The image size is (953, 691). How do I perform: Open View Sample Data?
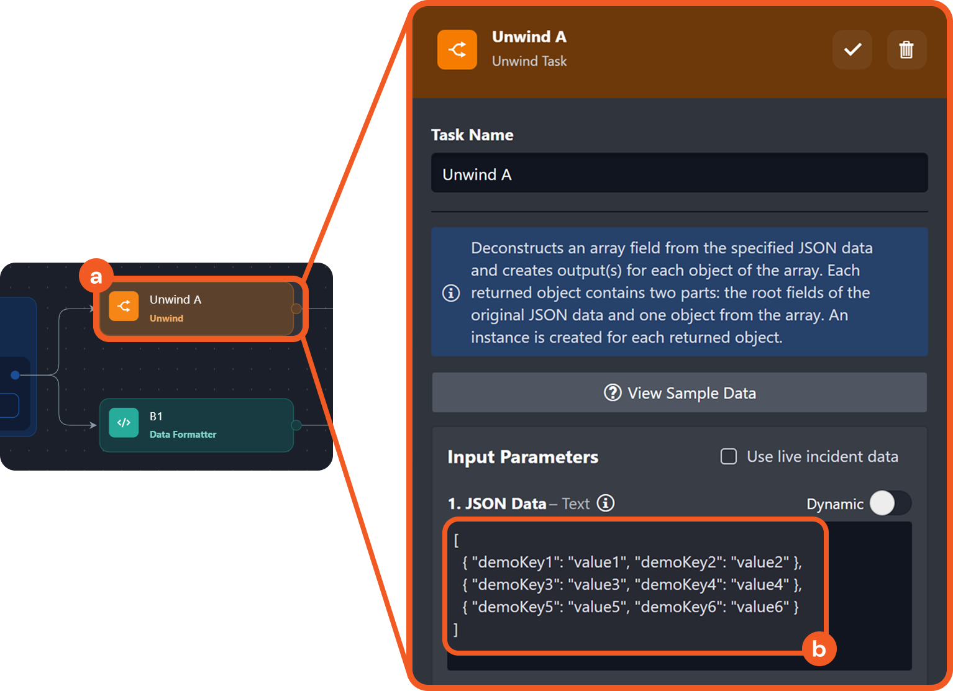[x=679, y=393]
